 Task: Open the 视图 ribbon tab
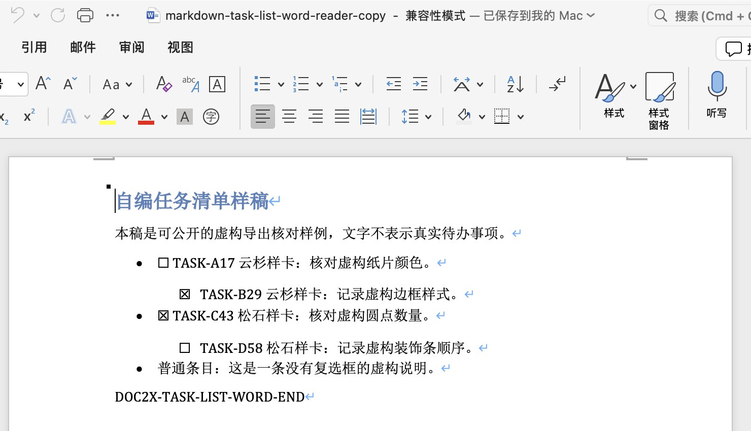coord(180,47)
